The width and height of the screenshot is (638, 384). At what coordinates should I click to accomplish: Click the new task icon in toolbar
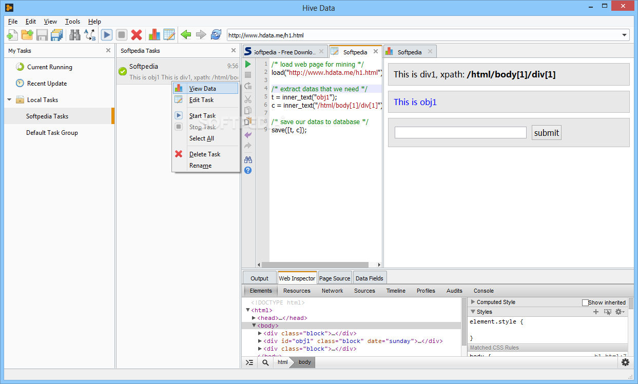point(12,35)
